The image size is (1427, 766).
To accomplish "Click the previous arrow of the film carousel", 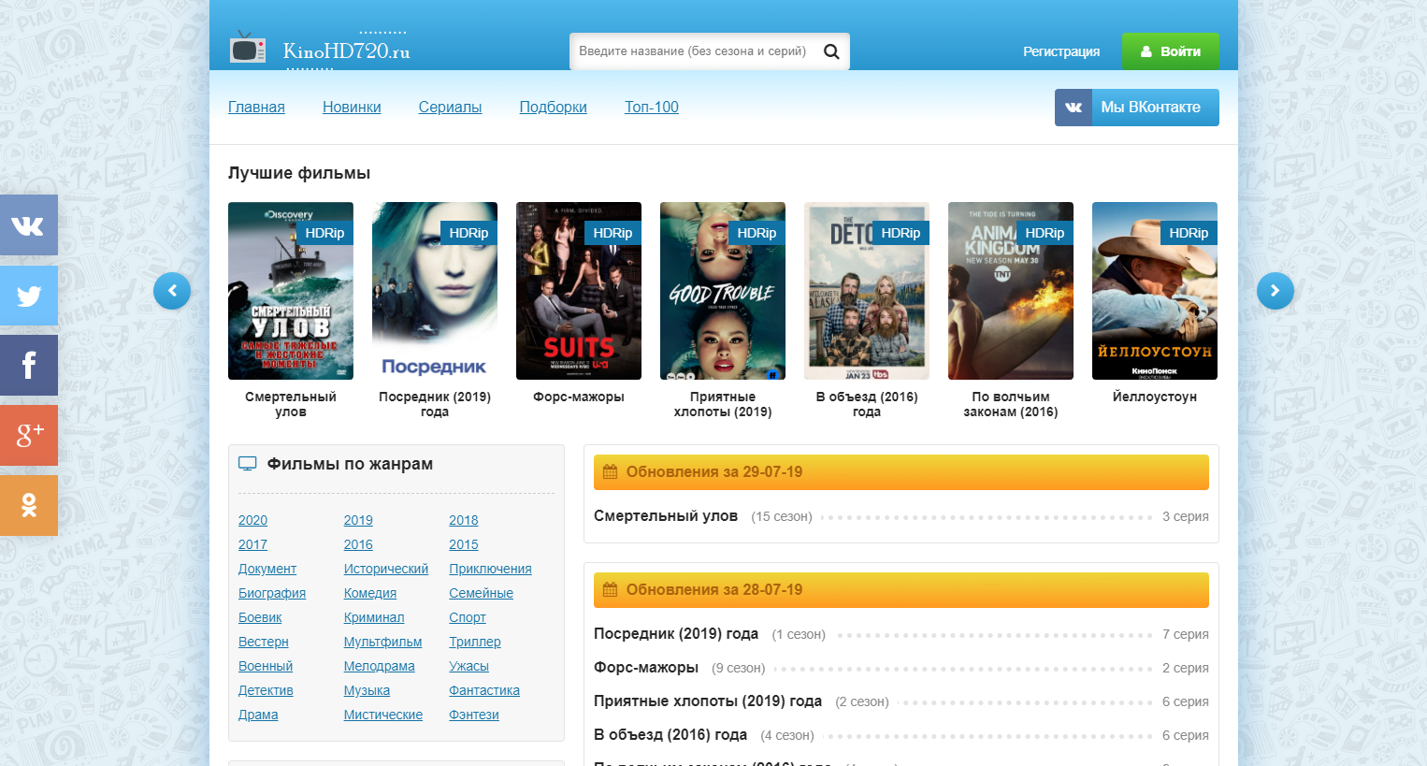I will [x=172, y=291].
